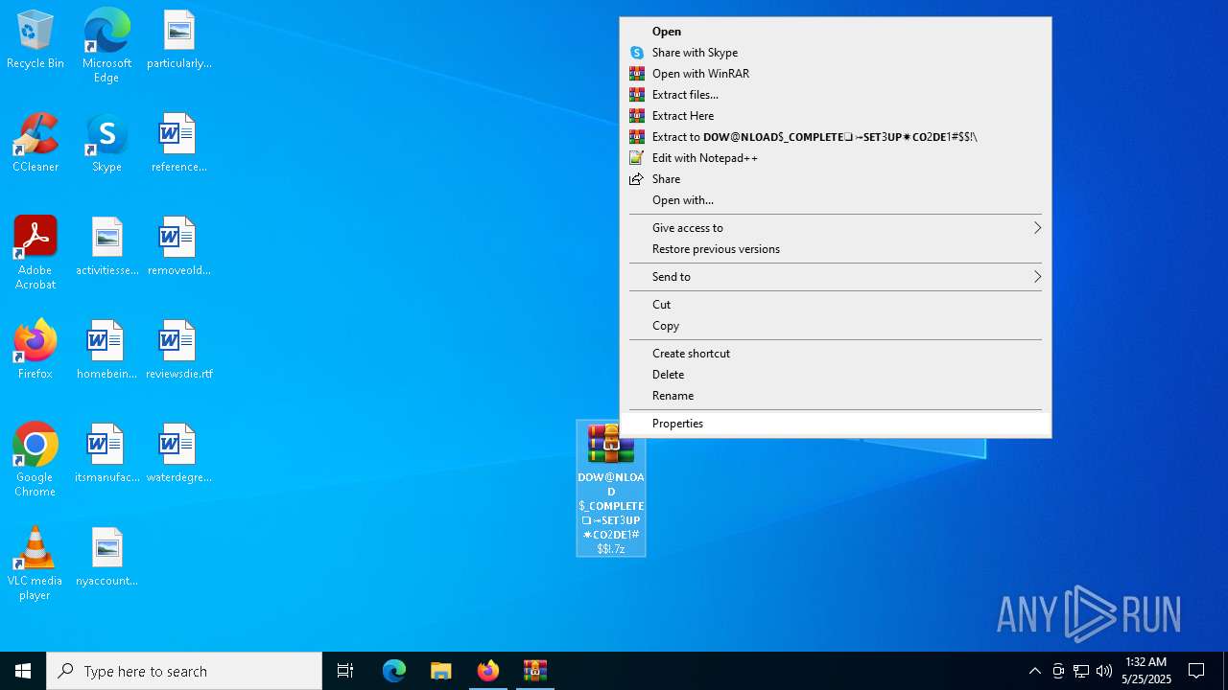Choose Delete in the context menu
The width and height of the screenshot is (1228, 690).
pos(836,375)
